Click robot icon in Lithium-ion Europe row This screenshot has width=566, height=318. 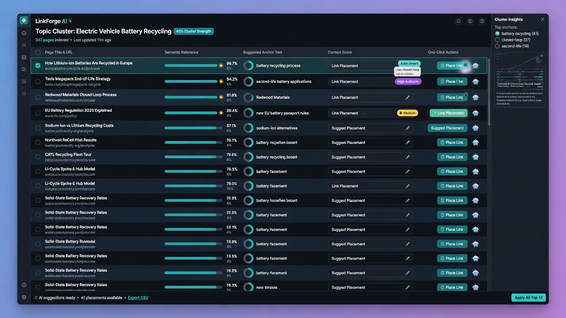coord(475,66)
